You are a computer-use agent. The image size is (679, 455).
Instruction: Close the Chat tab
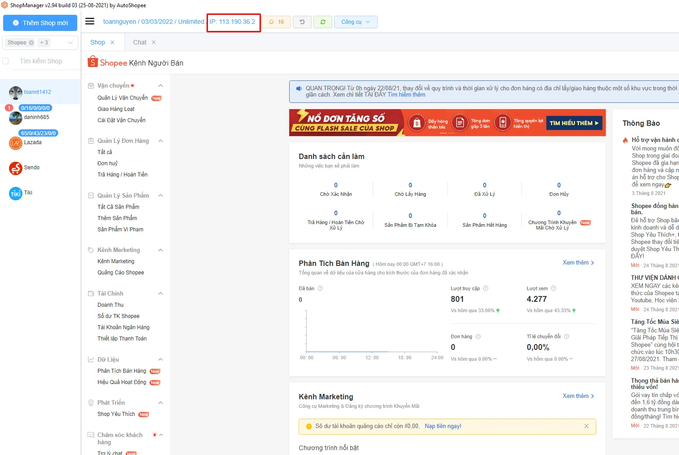tap(154, 42)
